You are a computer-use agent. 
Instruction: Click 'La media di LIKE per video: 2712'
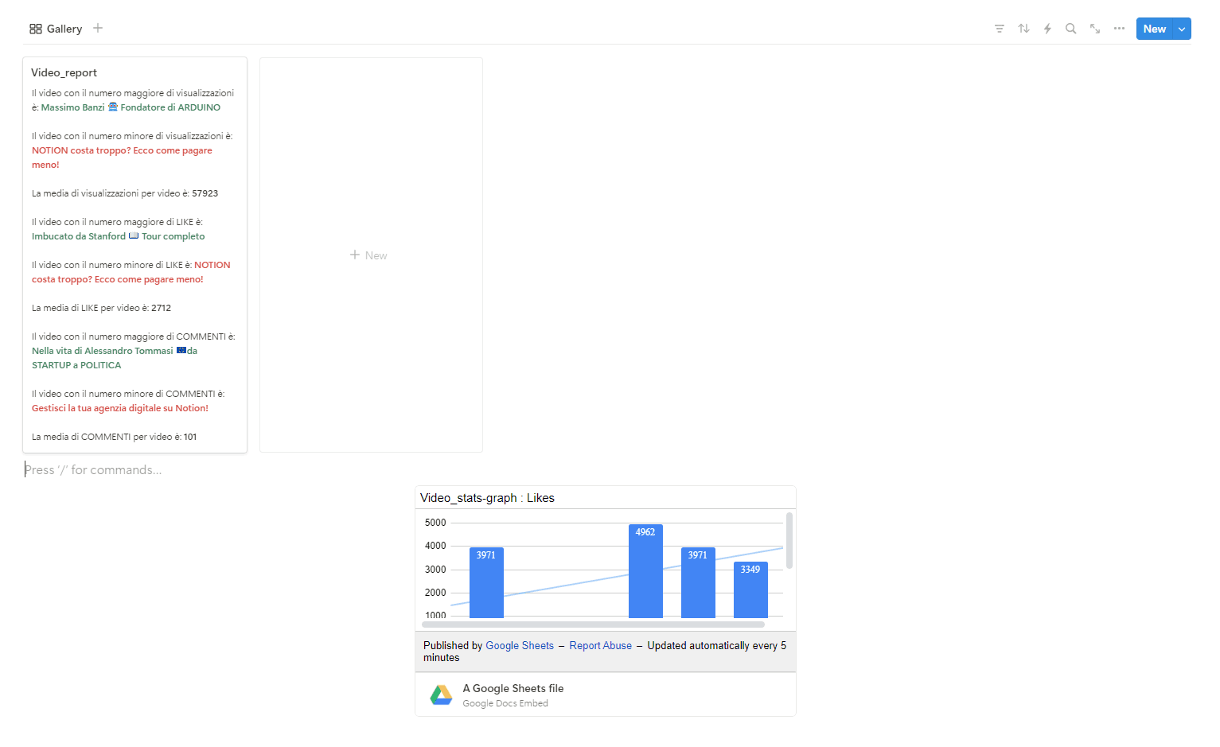pos(101,308)
